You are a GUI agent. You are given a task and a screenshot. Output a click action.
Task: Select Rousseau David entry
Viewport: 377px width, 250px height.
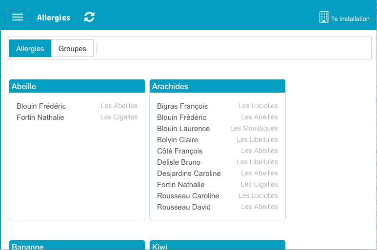pyautogui.click(x=184, y=207)
